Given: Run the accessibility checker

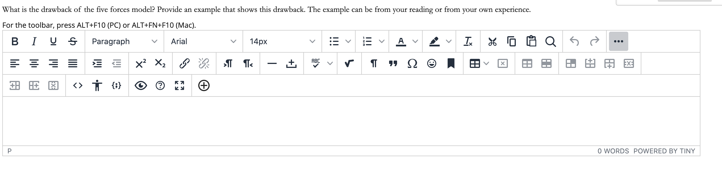Looking at the screenshot, I should [x=97, y=85].
